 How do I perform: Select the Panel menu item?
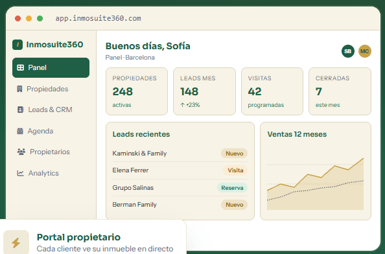click(51, 67)
